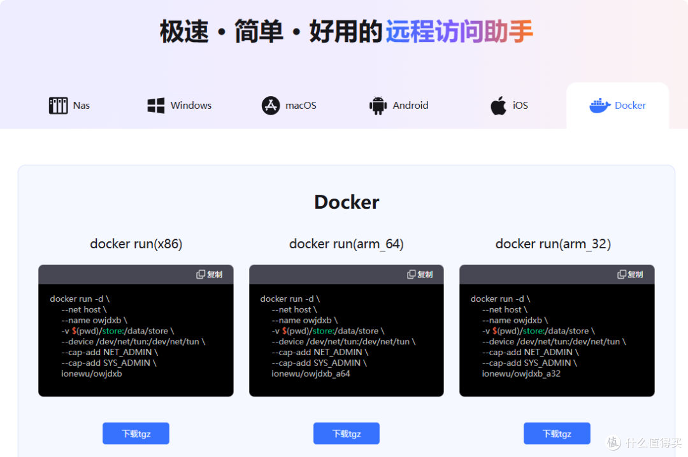Click '--cap-add NET_ADMIN' in x86 code block
This screenshot has width=688, height=457.
point(110,352)
